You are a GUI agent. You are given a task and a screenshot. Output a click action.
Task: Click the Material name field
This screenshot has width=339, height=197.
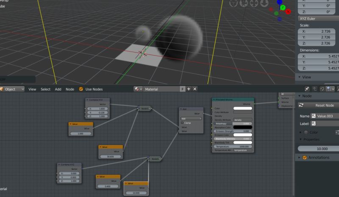click(162, 89)
